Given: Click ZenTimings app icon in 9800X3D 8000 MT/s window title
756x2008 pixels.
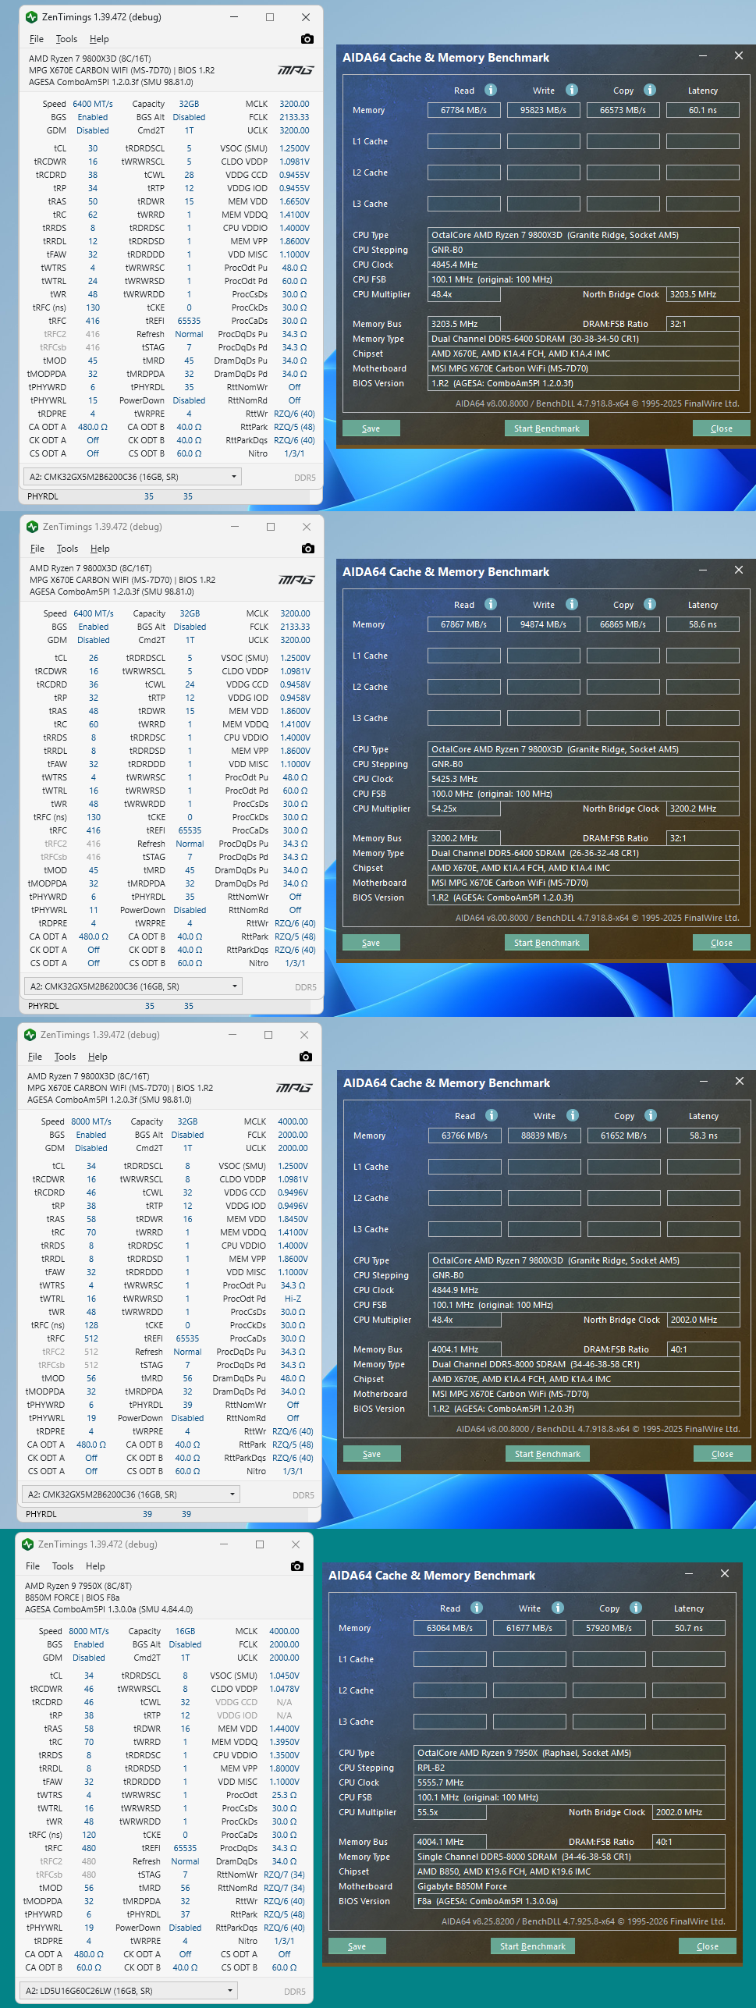Looking at the screenshot, I should click(x=30, y=1035).
